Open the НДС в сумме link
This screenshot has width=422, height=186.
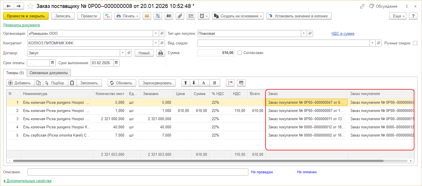pos(343,34)
